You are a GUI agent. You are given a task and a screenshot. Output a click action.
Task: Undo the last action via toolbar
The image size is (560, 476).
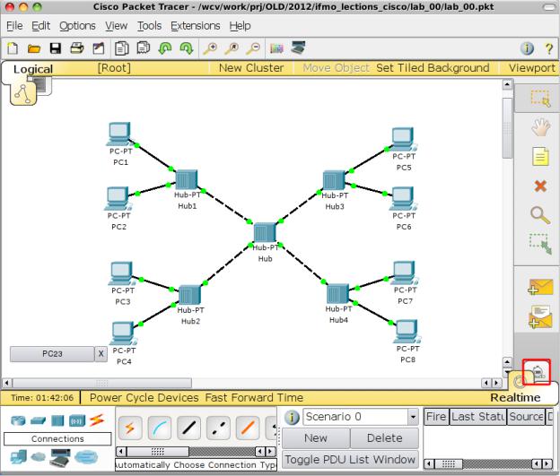pyautogui.click(x=164, y=48)
